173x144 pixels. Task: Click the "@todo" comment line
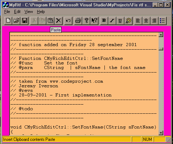coord(22,109)
